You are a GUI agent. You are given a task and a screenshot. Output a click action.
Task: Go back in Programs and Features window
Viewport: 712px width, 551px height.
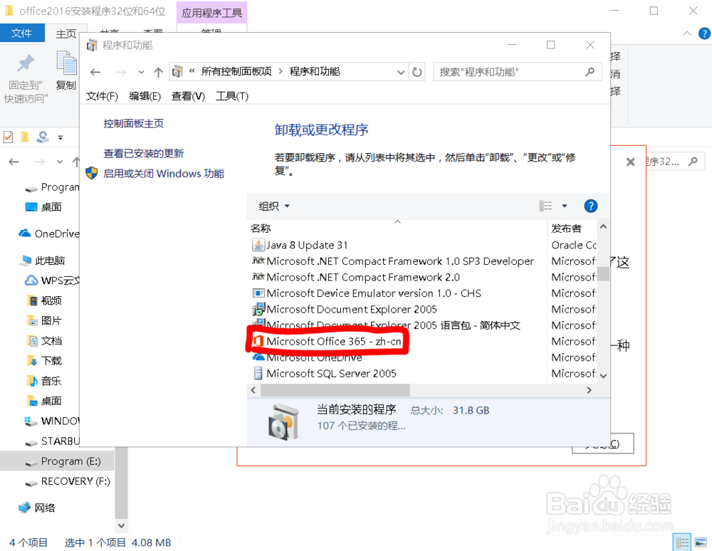95,72
